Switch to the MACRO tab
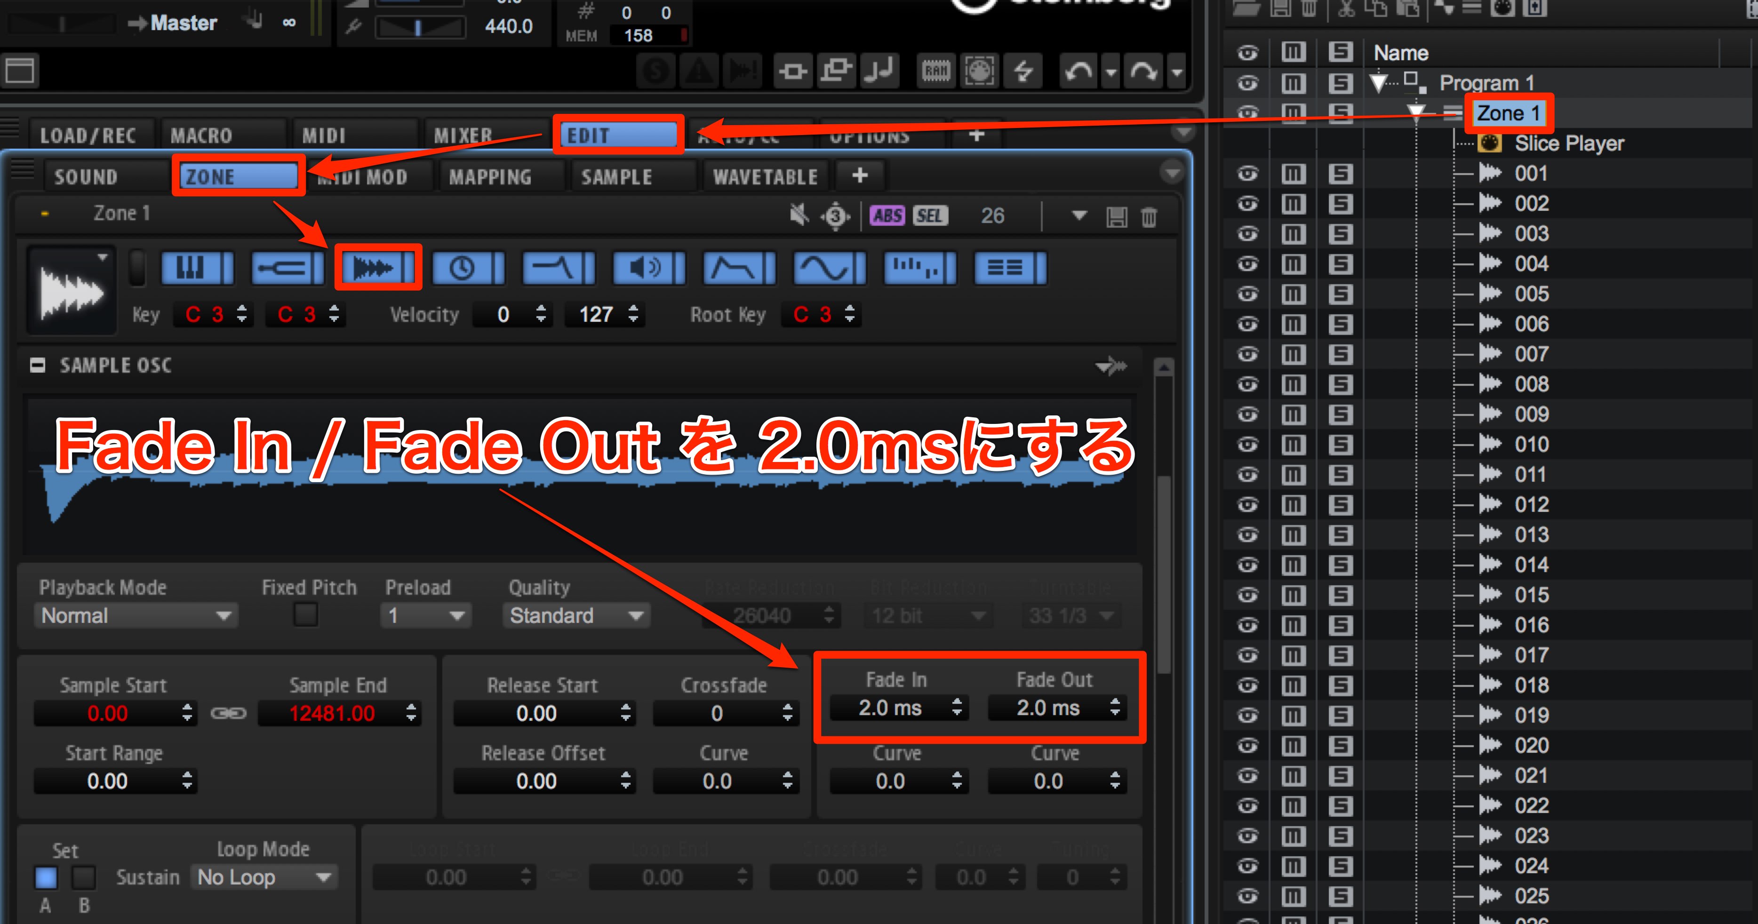 coord(201,136)
